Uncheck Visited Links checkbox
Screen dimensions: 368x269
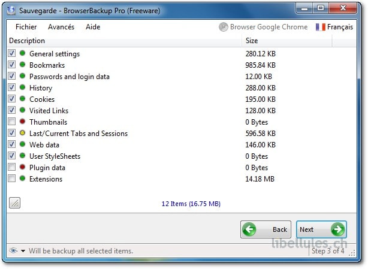[12, 110]
